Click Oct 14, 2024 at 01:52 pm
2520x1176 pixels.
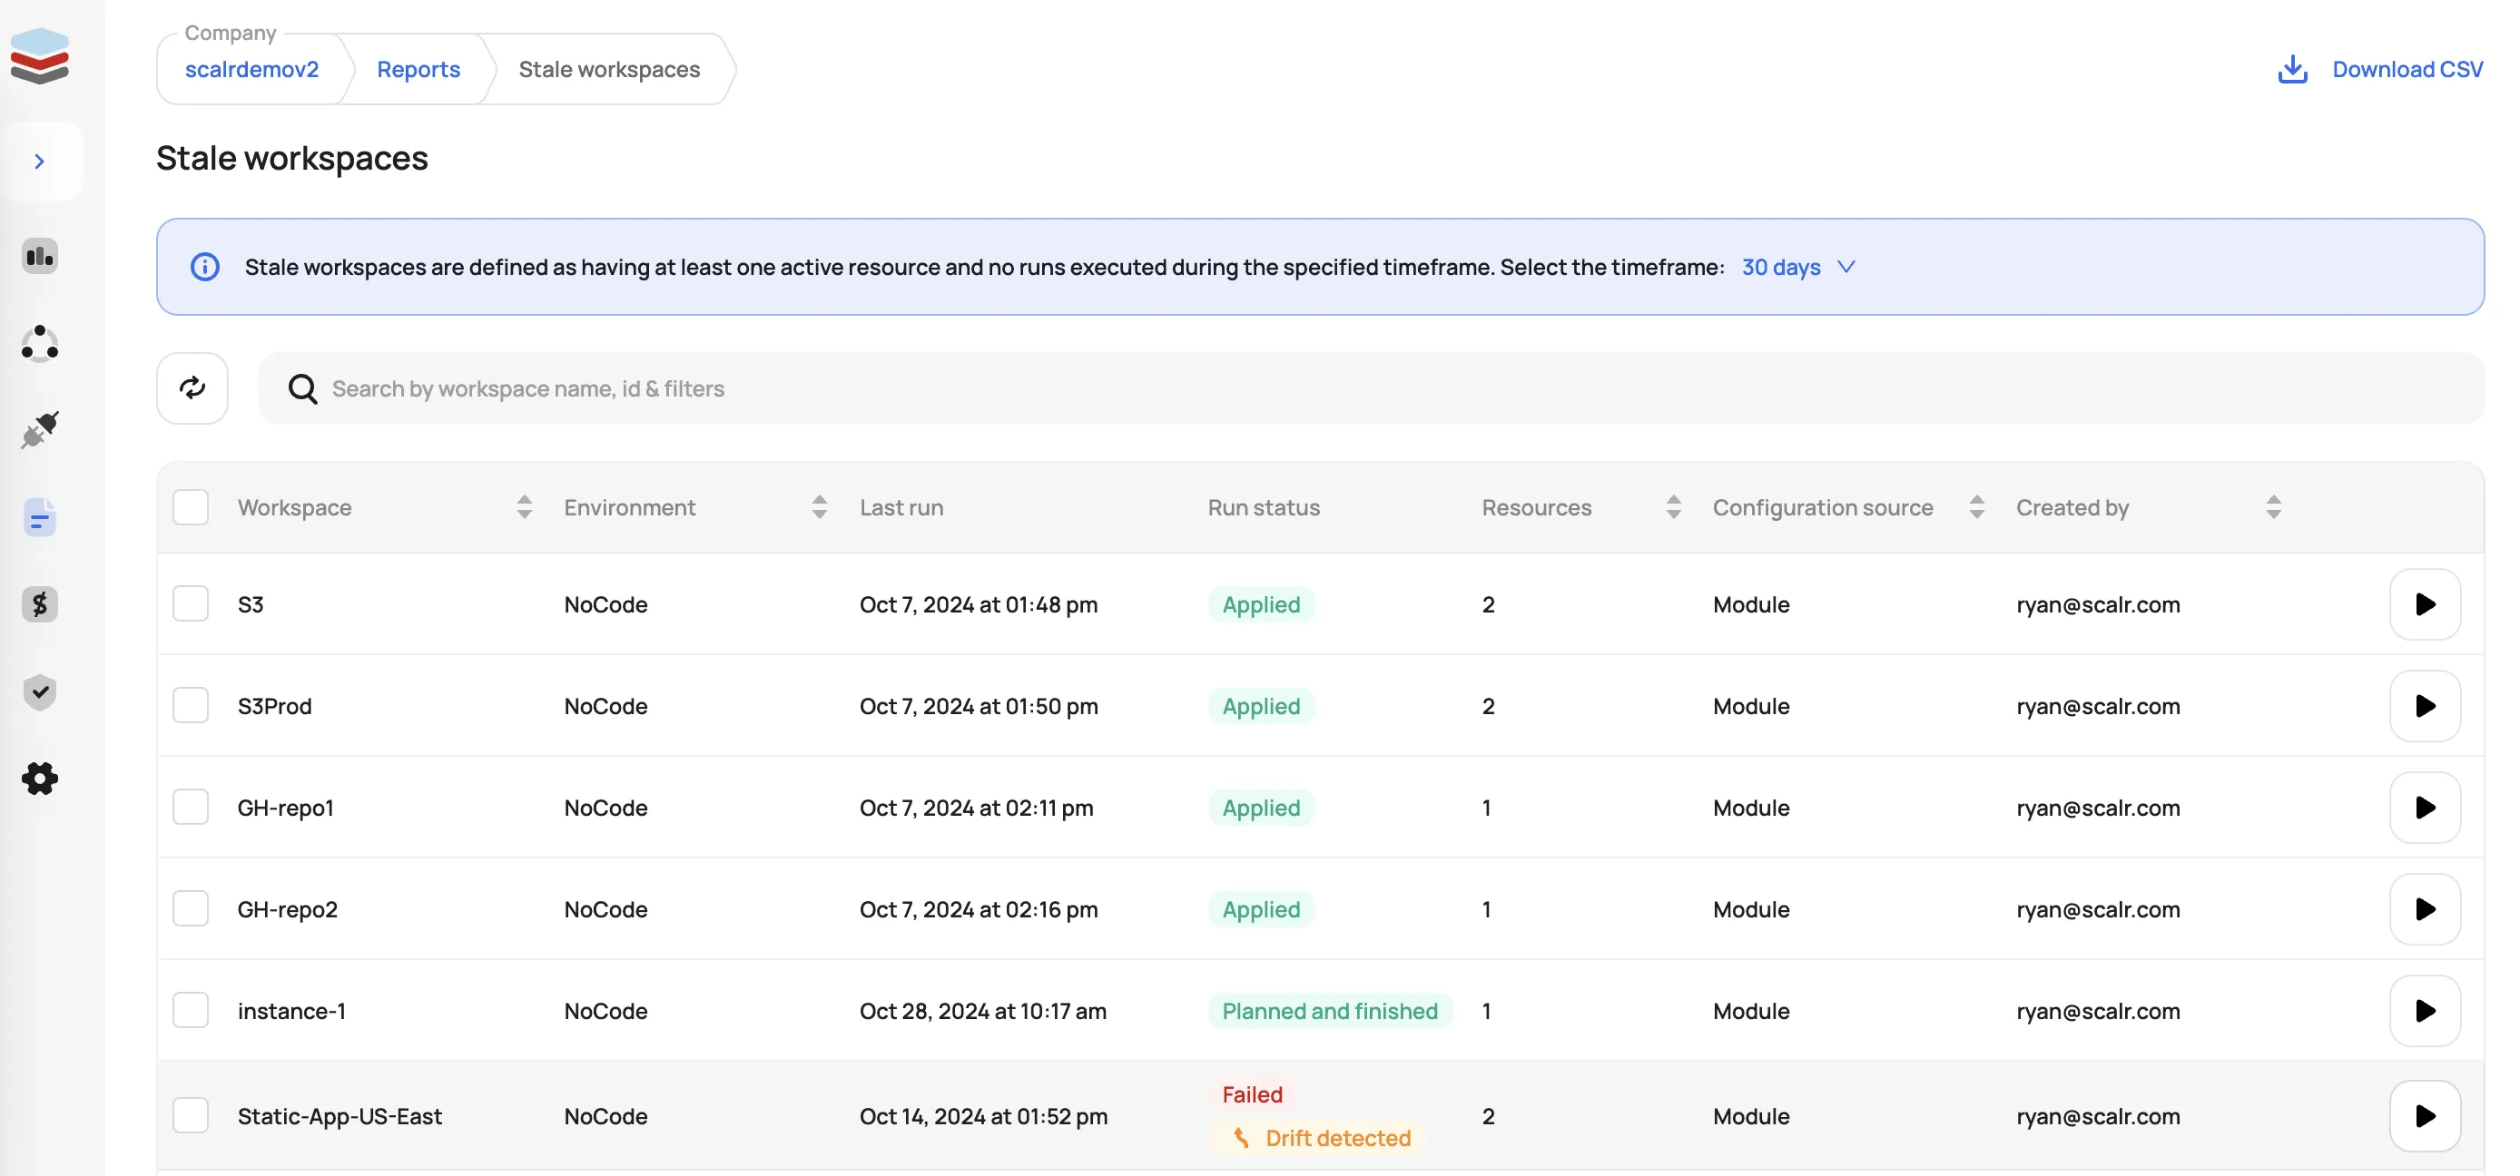click(983, 1115)
